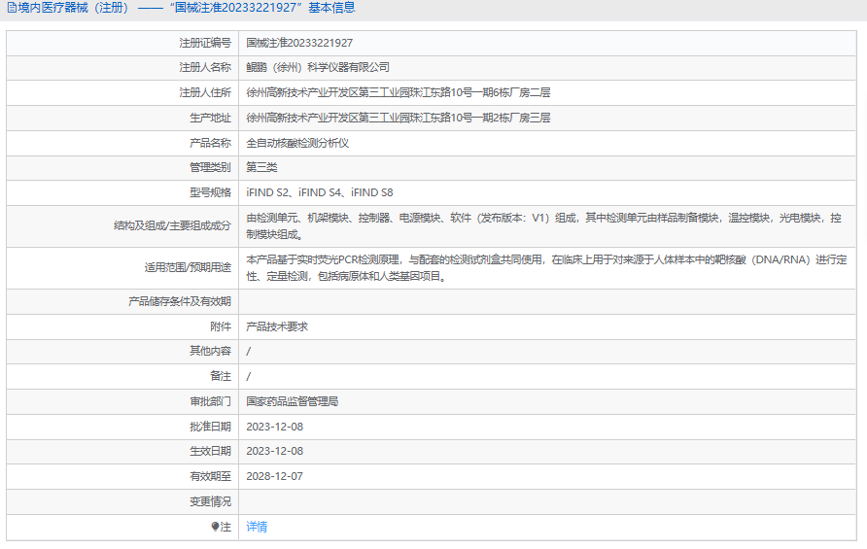Viewport: 867px width, 549px height.
Task: Click the slash value in the 其他内容 row
Action: pyautogui.click(x=248, y=351)
